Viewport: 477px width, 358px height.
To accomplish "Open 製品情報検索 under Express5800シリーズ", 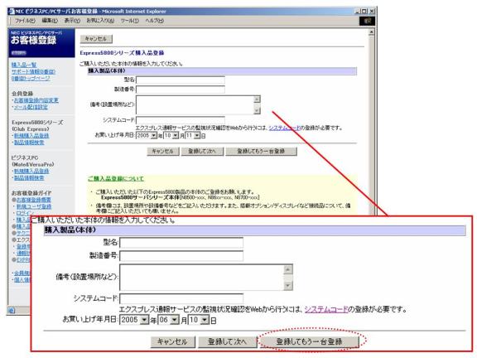I will [x=29, y=143].
